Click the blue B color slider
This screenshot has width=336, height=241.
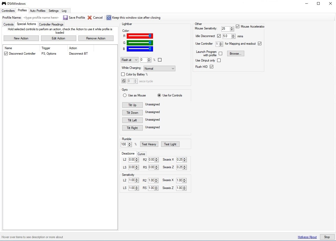pos(140,49)
